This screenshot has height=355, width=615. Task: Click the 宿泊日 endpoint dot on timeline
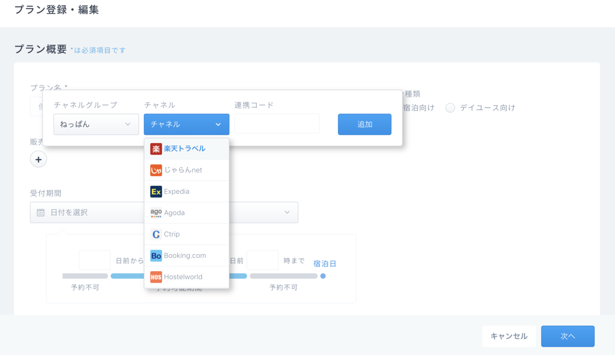pyautogui.click(x=323, y=276)
